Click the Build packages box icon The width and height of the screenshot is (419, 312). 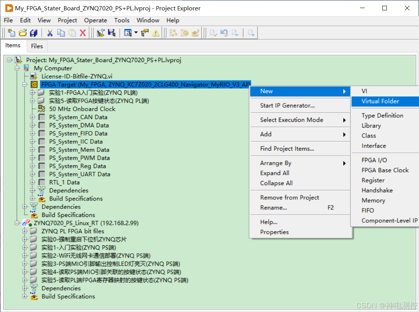point(184,33)
